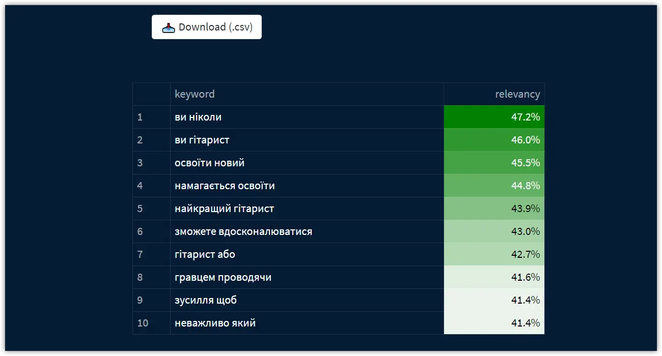662x356 pixels.
Task: Click row index 10
Action: point(151,323)
